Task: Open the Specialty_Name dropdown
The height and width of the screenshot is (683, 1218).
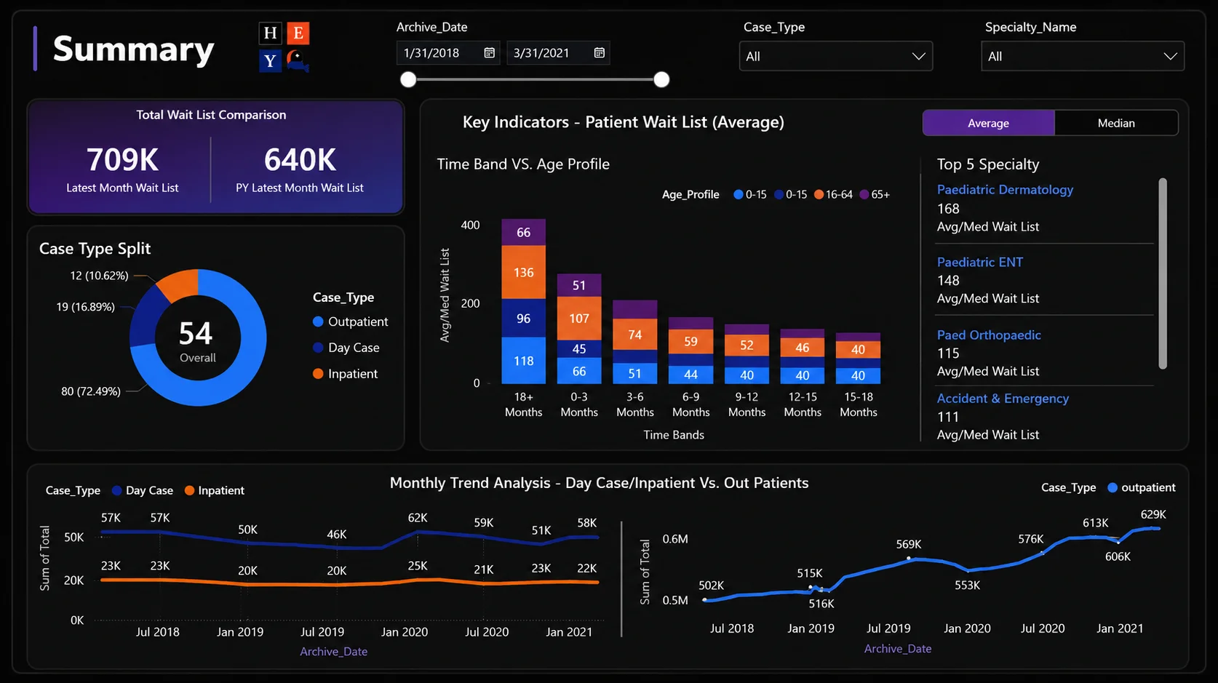Action: (1083, 56)
